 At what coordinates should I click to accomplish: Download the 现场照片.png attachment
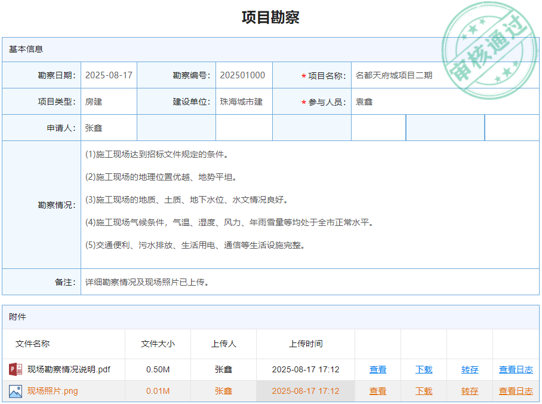point(424,391)
